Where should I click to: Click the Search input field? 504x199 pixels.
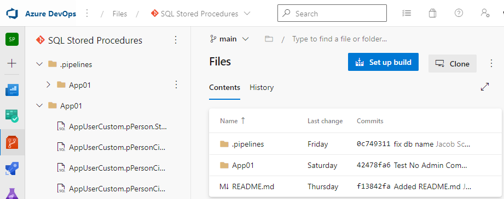(x=332, y=14)
